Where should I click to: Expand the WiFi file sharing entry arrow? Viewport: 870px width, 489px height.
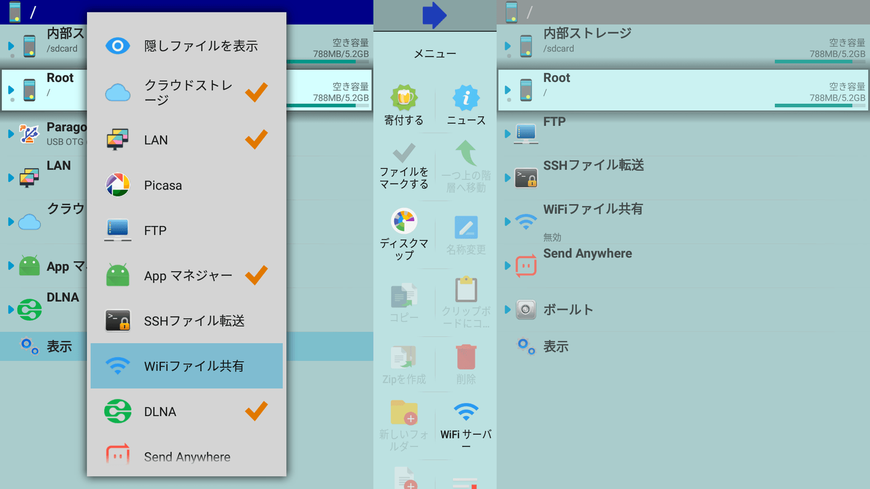(x=507, y=222)
